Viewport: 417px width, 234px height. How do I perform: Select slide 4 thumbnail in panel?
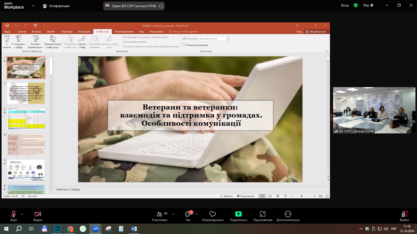(x=26, y=144)
